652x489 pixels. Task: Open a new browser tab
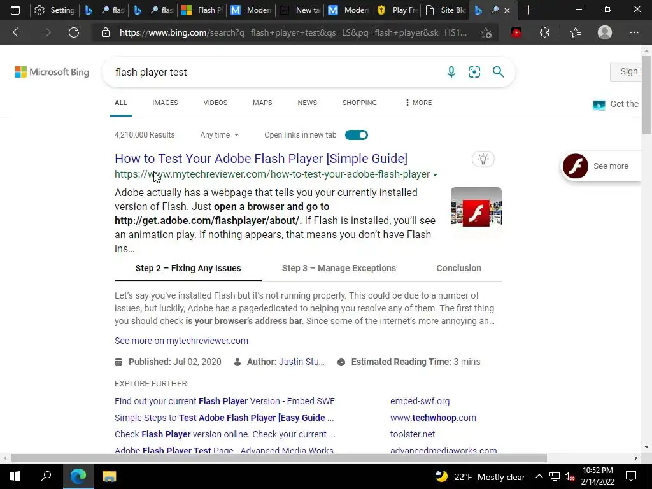click(x=528, y=10)
